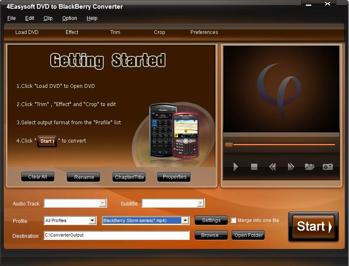Open the Option menu
This screenshot has height=266, width=349.
(69, 18)
